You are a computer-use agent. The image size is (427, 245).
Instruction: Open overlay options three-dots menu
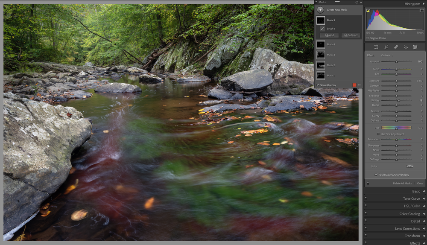[360, 85]
